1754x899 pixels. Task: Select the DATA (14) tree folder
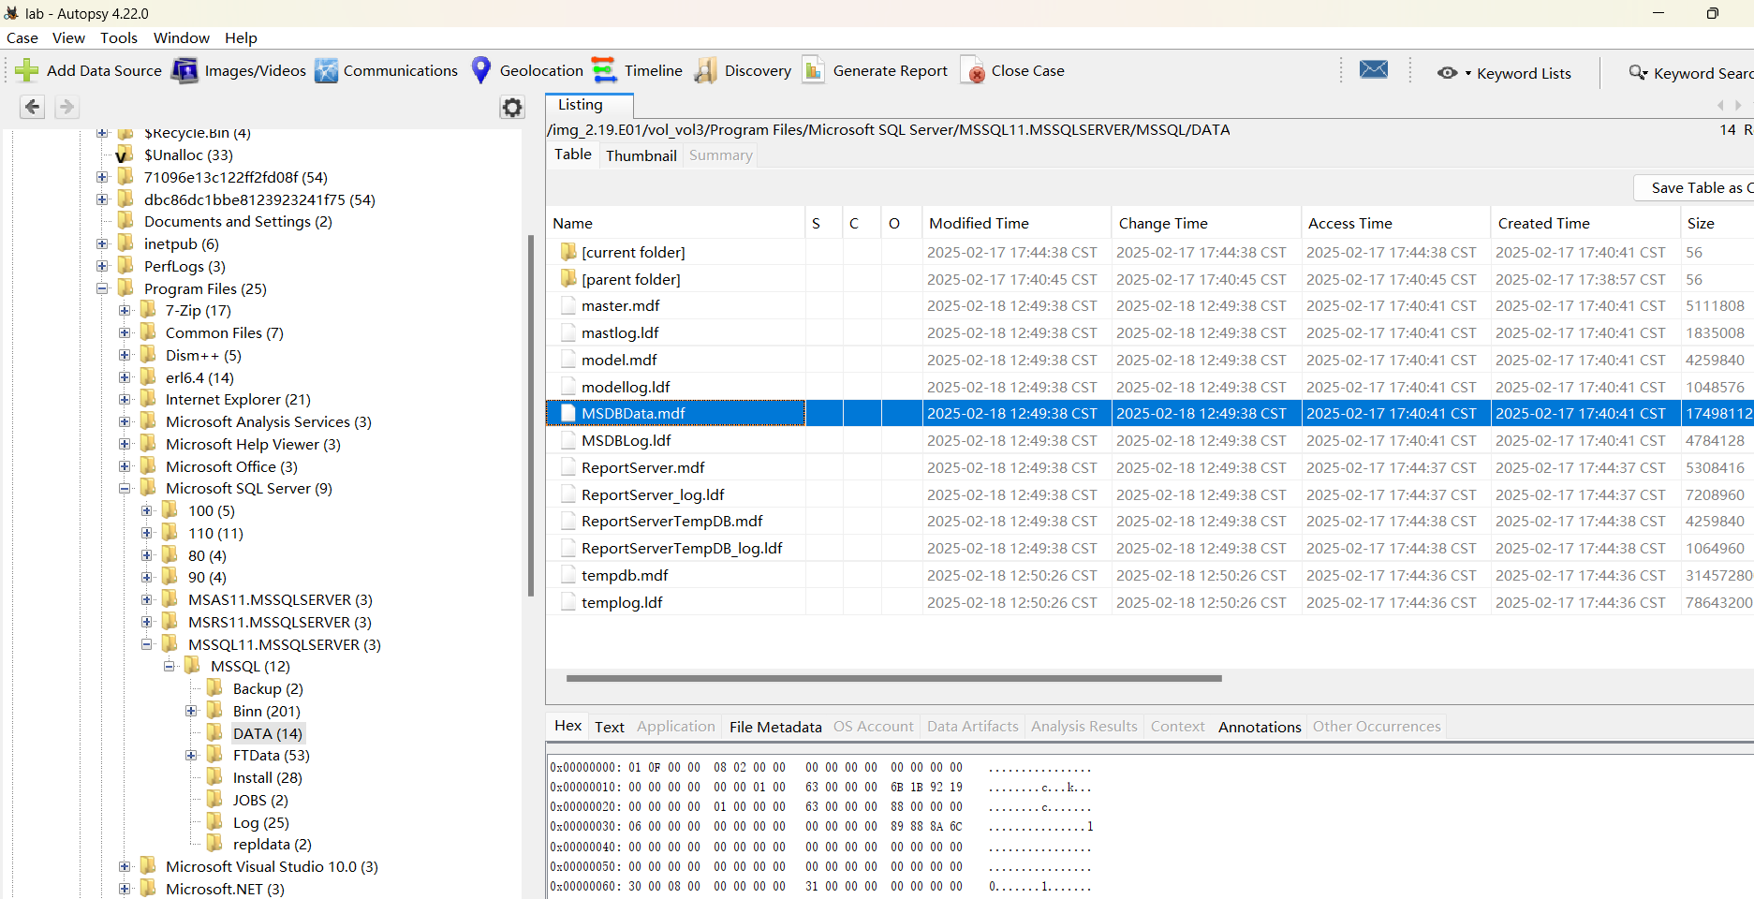(x=268, y=733)
